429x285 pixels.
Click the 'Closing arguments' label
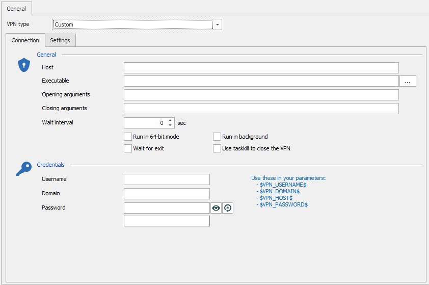point(64,108)
